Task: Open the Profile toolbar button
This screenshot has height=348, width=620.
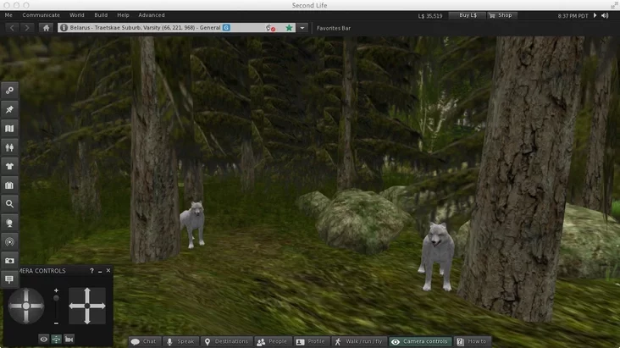Action: [311, 342]
